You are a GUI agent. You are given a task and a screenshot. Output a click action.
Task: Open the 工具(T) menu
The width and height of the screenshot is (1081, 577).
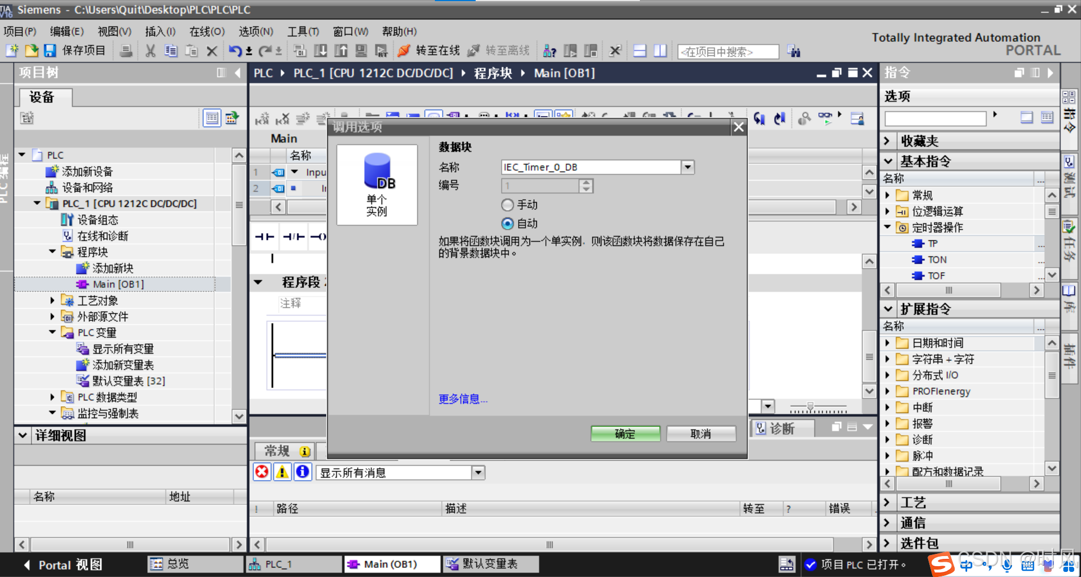pyautogui.click(x=304, y=31)
